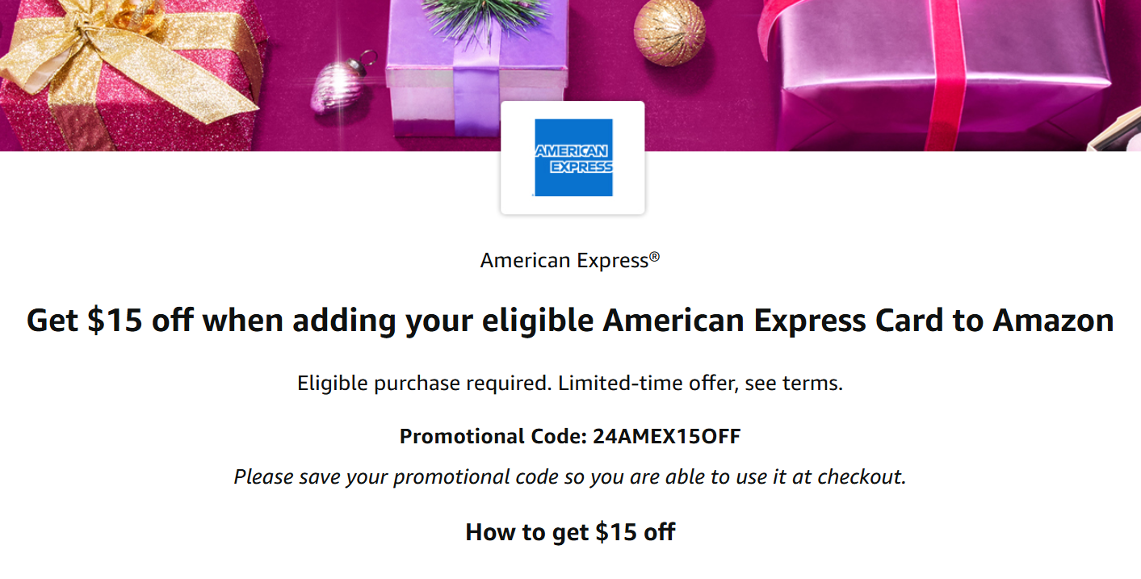1141x579 pixels.
Task: Click the white card framing the Amex logo
Action: [x=573, y=157]
